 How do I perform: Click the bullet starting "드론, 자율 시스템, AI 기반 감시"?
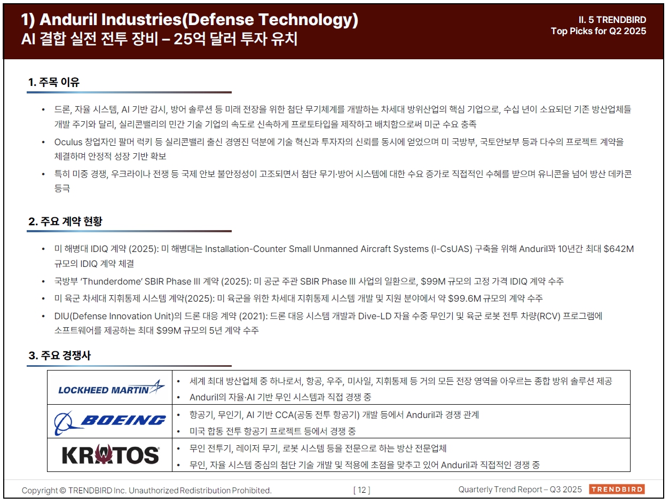point(343,116)
